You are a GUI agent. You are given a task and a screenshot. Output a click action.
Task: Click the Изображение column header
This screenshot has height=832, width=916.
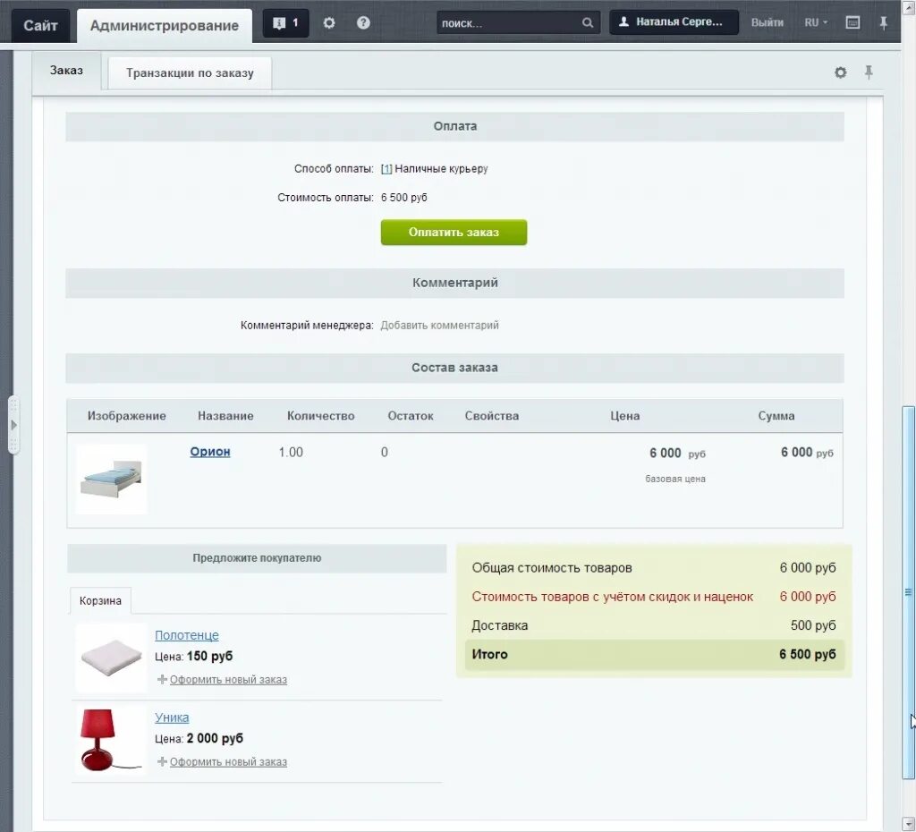[127, 416]
